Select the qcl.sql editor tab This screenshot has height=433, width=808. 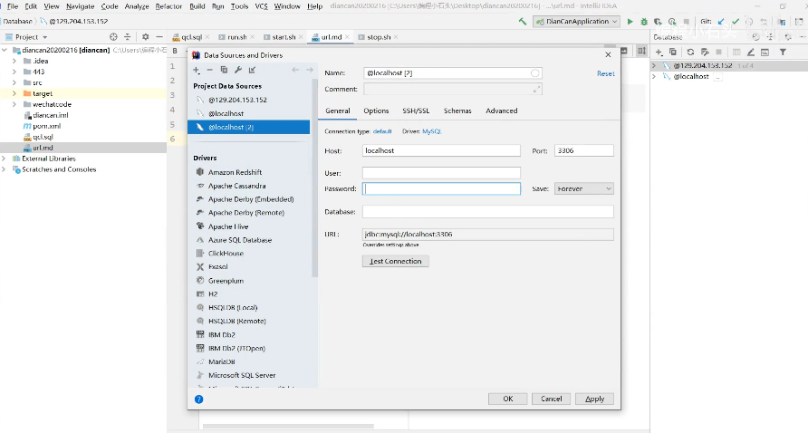click(x=191, y=37)
